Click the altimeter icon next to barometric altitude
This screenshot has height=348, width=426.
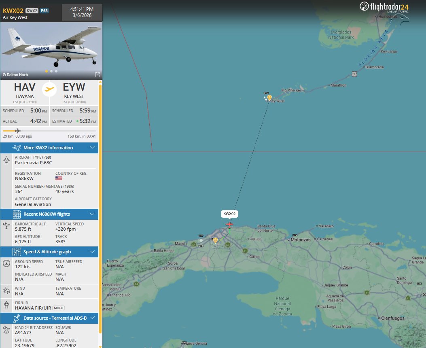click(6, 225)
